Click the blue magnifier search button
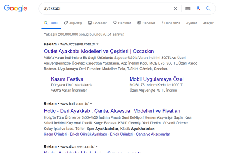The image size is (235, 153). tap(208, 9)
